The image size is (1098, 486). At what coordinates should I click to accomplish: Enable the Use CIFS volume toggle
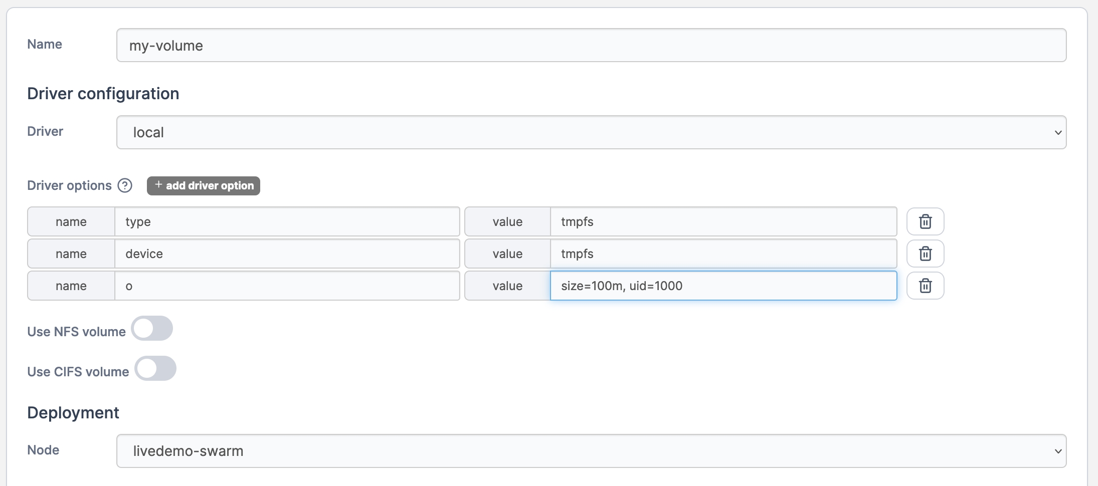pyautogui.click(x=155, y=369)
